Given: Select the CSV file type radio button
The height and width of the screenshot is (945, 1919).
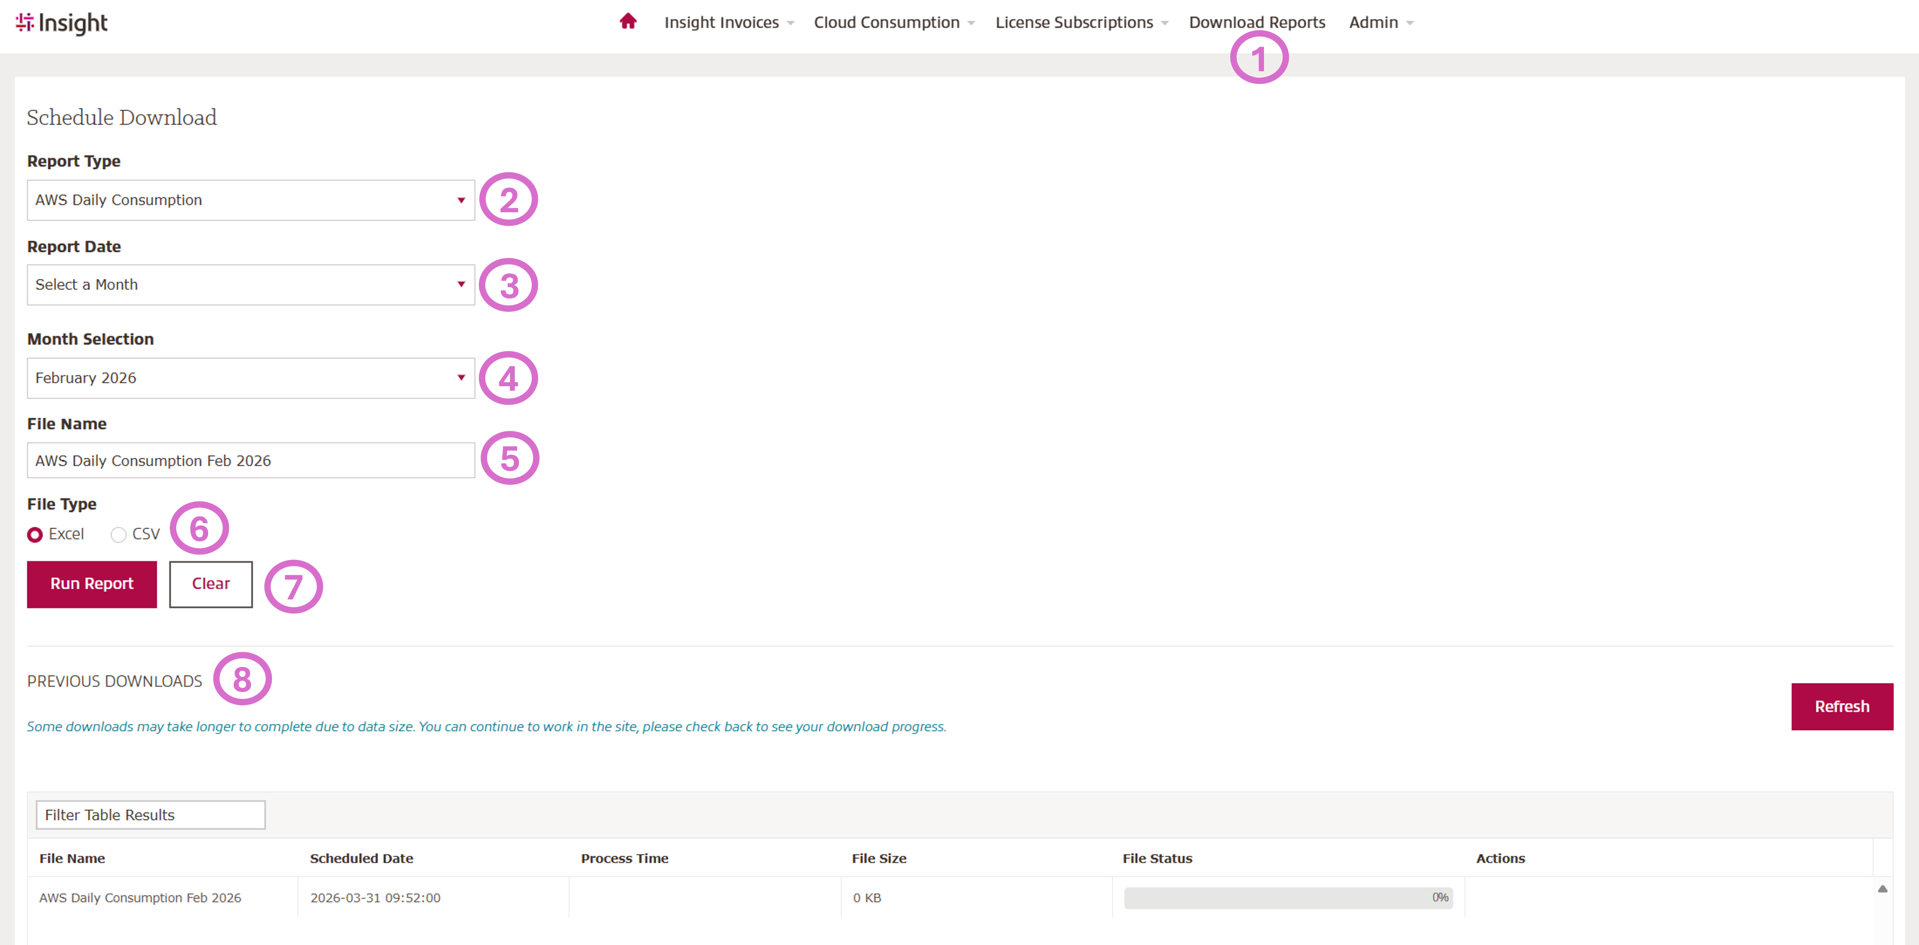Looking at the screenshot, I should click(118, 534).
